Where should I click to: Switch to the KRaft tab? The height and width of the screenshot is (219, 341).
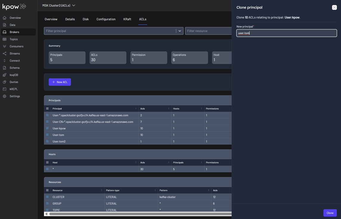pyautogui.click(x=127, y=19)
